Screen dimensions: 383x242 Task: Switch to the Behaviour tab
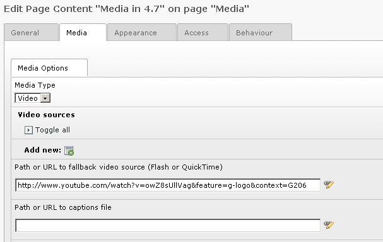click(261, 32)
